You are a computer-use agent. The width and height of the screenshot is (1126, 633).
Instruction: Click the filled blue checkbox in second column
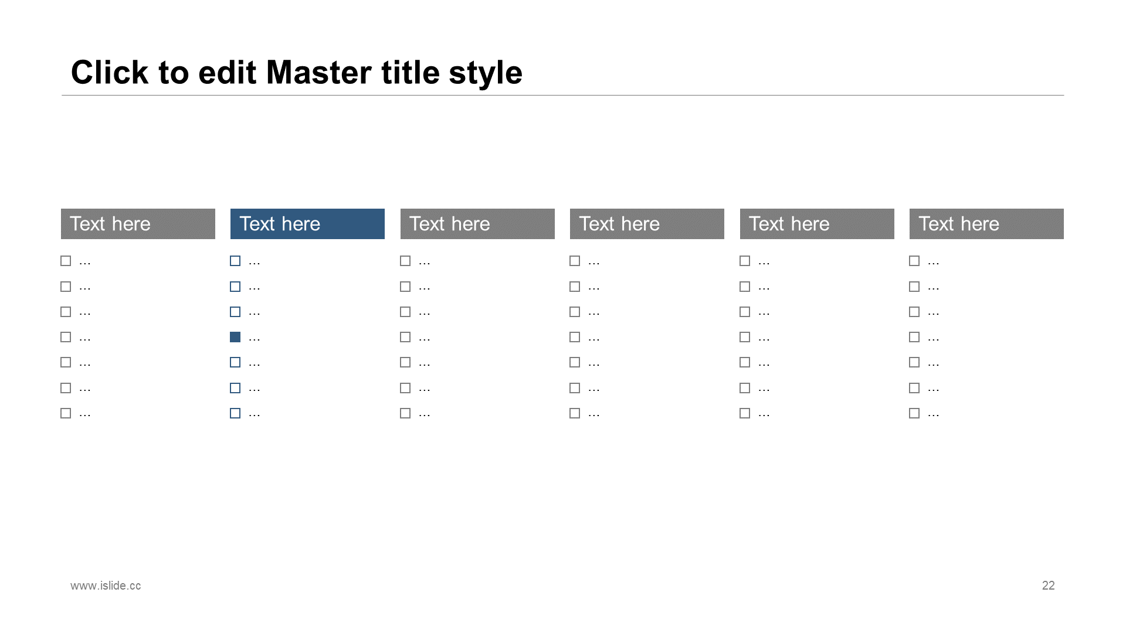pyautogui.click(x=235, y=337)
